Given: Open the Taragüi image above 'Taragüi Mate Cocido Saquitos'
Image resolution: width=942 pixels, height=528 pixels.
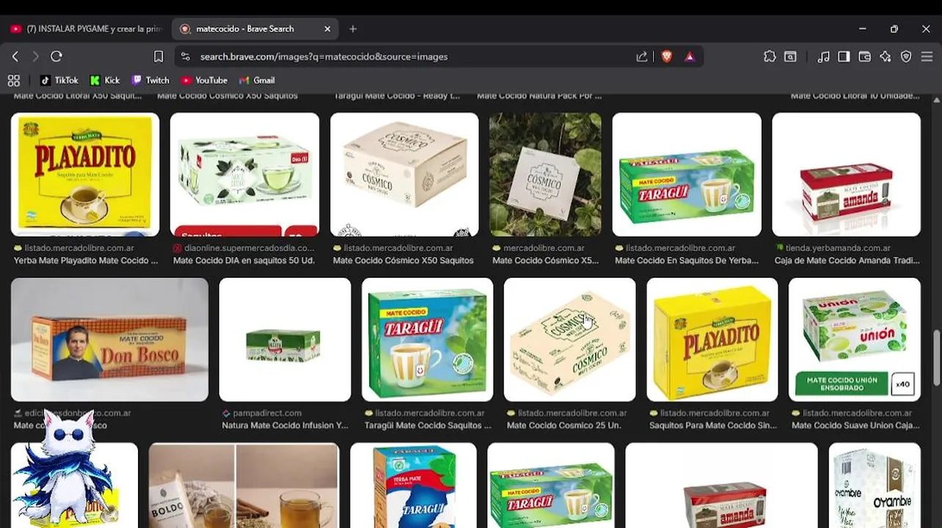Looking at the screenshot, I should [427, 340].
